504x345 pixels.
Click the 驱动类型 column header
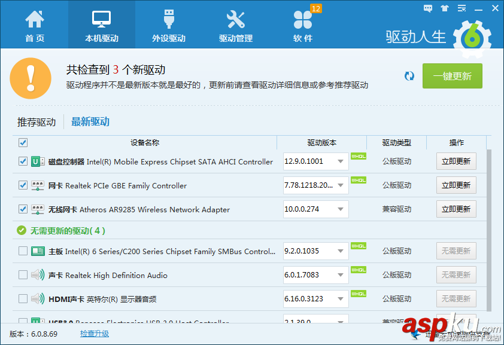pyautogui.click(x=397, y=142)
